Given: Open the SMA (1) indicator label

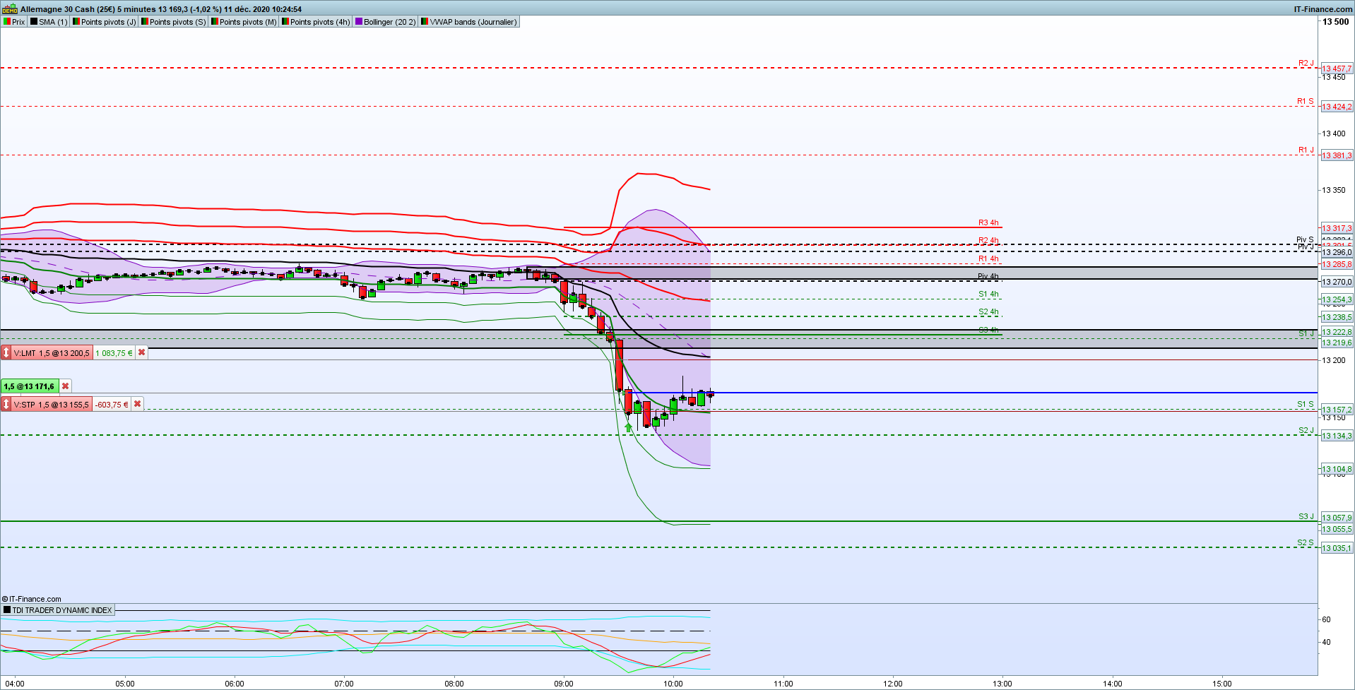Looking at the screenshot, I should tap(49, 22).
